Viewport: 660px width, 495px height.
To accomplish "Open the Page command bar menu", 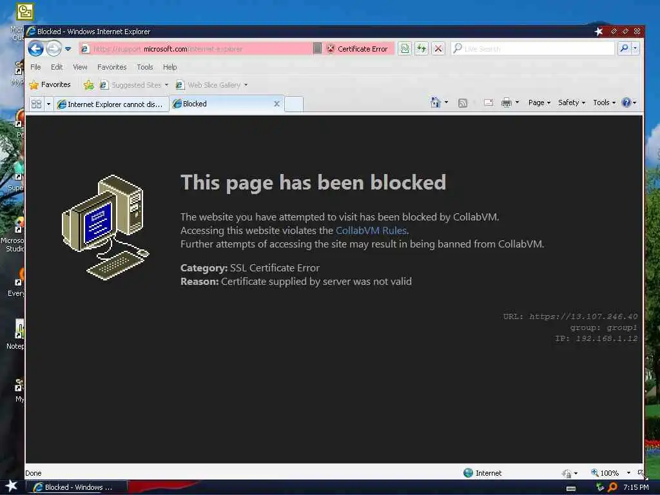I will tap(539, 102).
